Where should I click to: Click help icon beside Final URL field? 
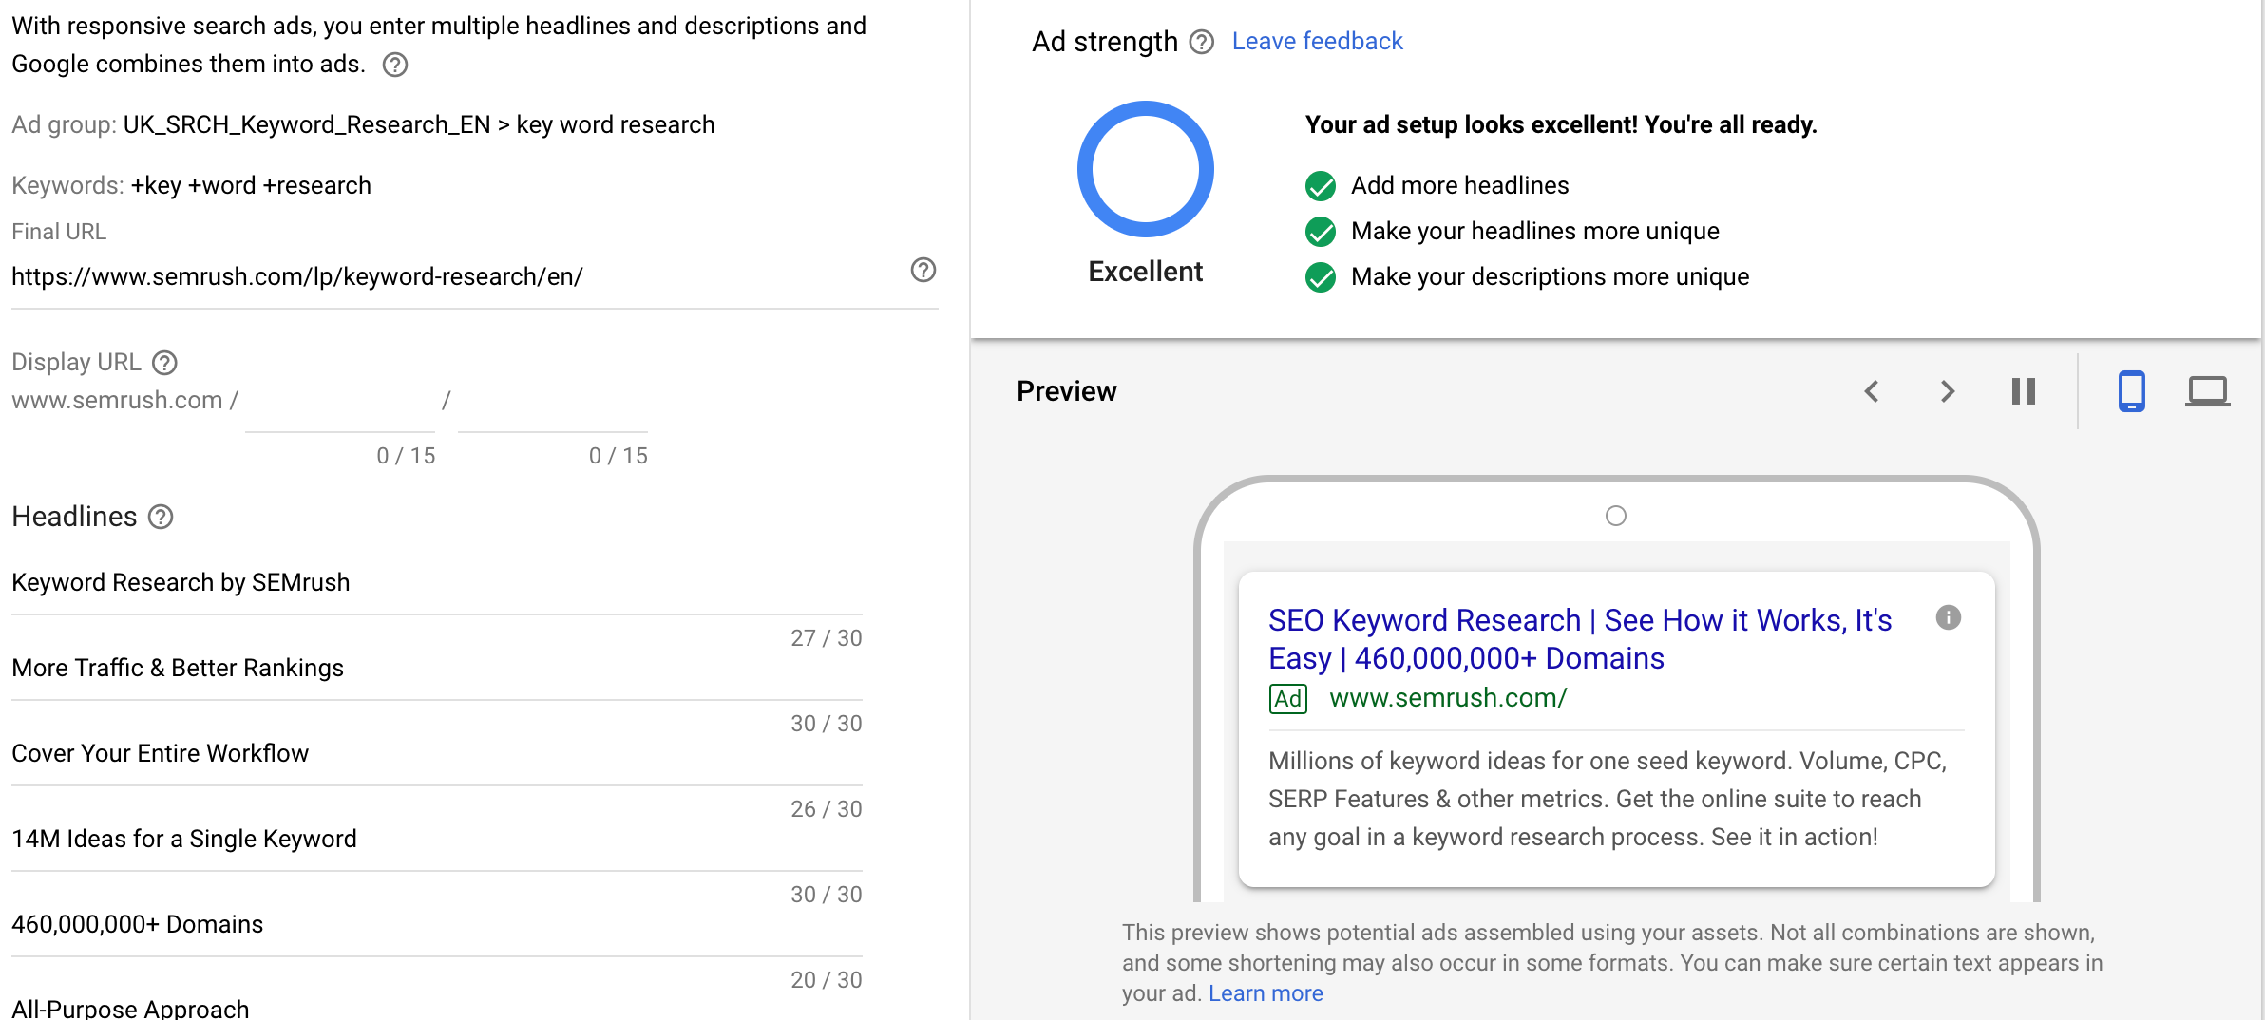pyautogui.click(x=923, y=270)
